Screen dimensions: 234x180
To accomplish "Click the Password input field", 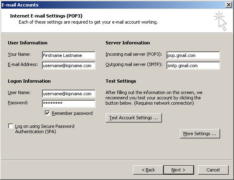I will pos(69,104).
